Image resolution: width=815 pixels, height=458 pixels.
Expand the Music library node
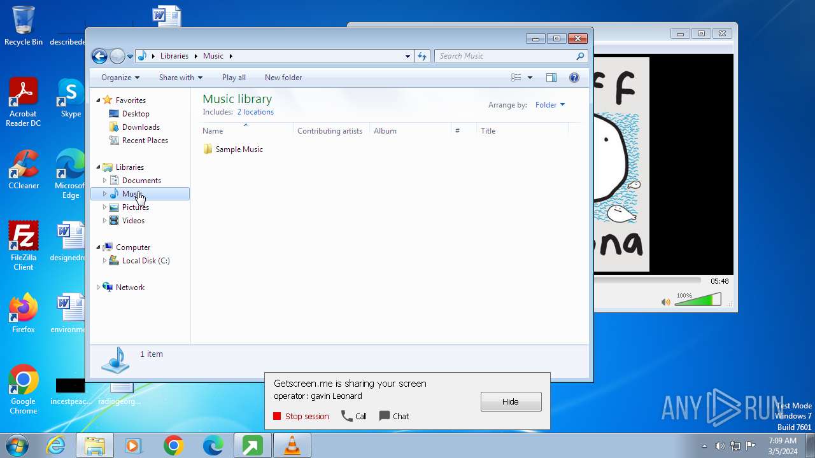[105, 194]
